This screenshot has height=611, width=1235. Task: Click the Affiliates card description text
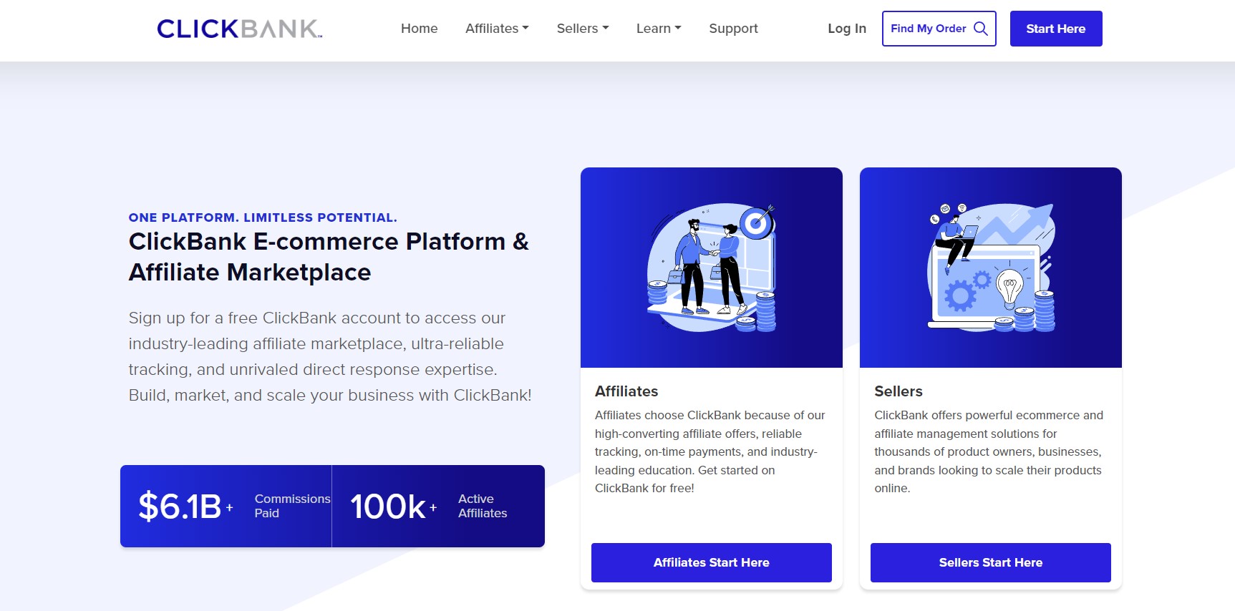[x=710, y=451]
